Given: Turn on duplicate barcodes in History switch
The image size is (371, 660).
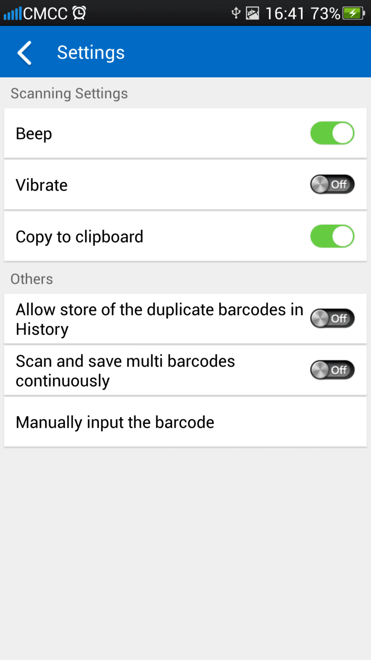Looking at the screenshot, I should (332, 318).
